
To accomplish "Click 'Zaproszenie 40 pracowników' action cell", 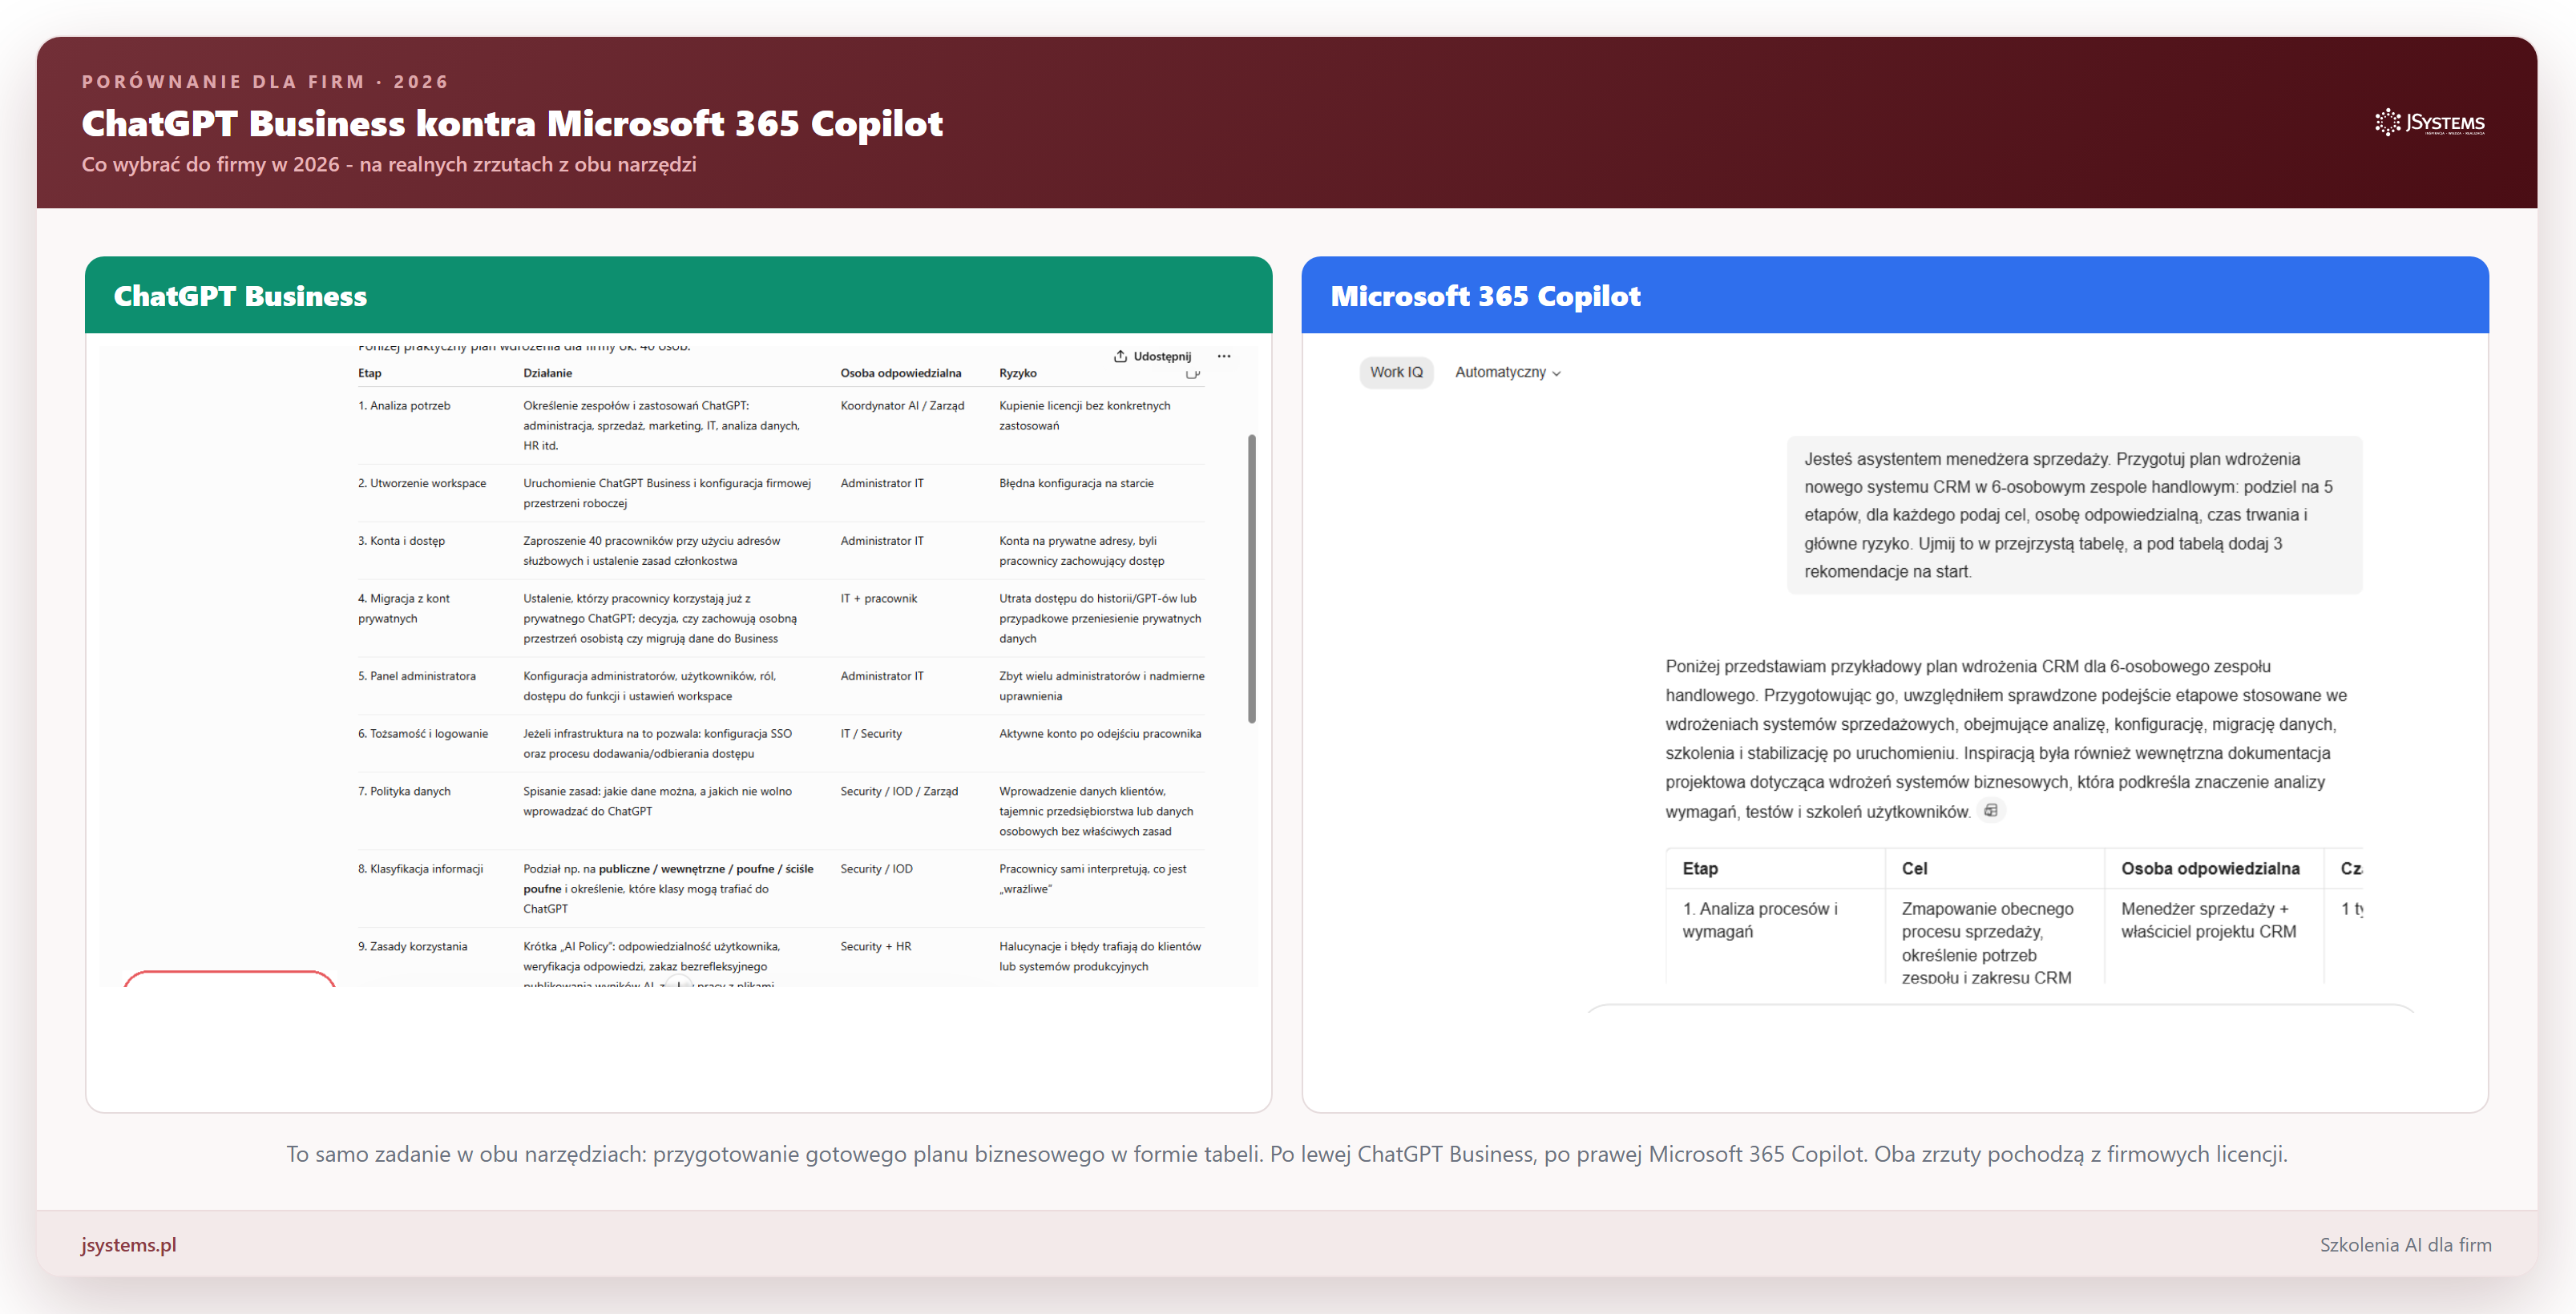I will (652, 551).
